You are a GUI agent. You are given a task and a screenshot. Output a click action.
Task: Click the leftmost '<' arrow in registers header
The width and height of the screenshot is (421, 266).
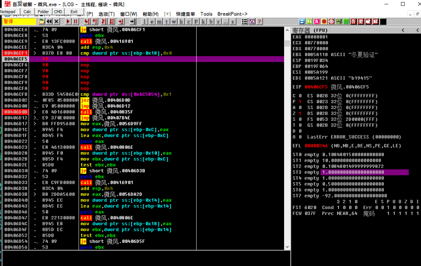403,30
